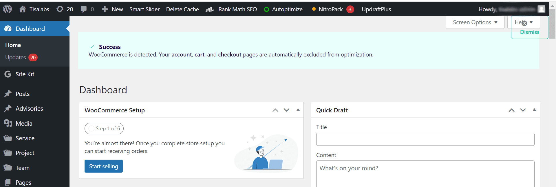Click the What's on your mind content box
This screenshot has width=556, height=187.
tap(425, 174)
